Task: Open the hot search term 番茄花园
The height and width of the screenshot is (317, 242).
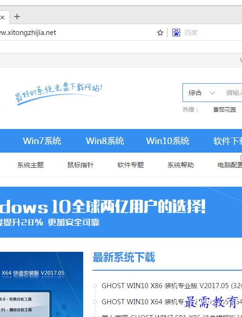Action: 225,110
